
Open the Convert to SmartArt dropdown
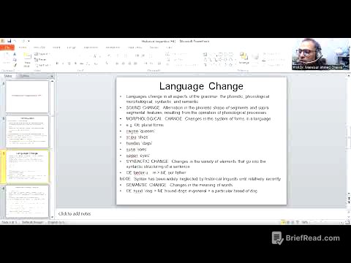click(181, 65)
